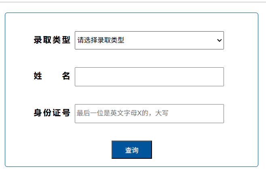Screen dimensions: 266x175
Task: Click the 身份证号 label
Action: [52, 113]
